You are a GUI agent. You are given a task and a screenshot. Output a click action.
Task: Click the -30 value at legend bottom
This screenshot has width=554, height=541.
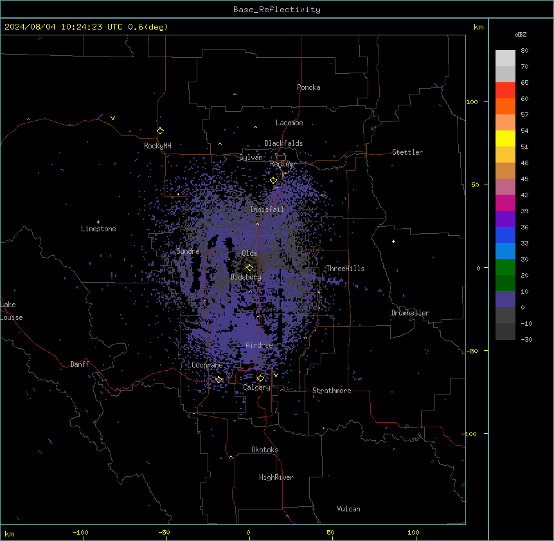[526, 339]
